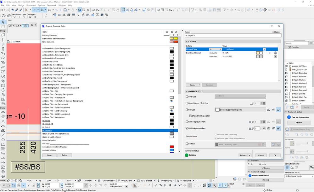Screen dimensions: 314x192
Task: Open fill type dropdown zračna šupljina (air space)
Action: tap(240, 110)
